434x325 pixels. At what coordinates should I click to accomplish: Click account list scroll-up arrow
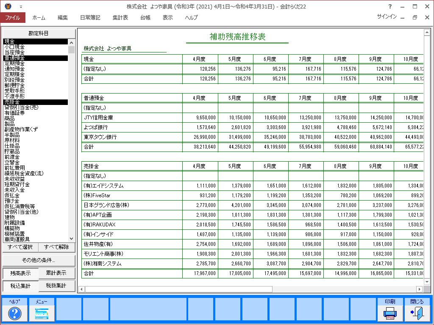tap(71, 43)
